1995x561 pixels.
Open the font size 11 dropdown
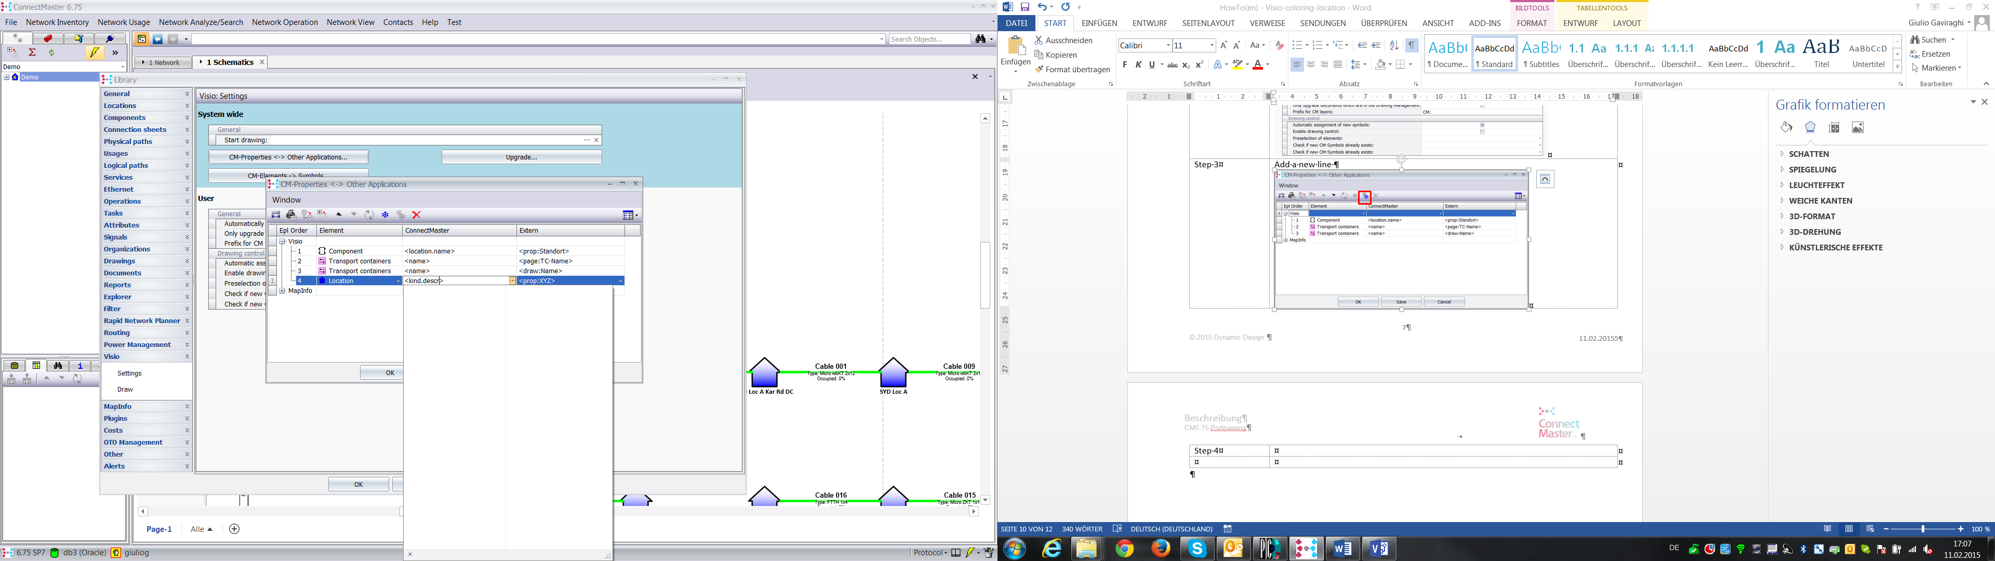pos(1211,46)
